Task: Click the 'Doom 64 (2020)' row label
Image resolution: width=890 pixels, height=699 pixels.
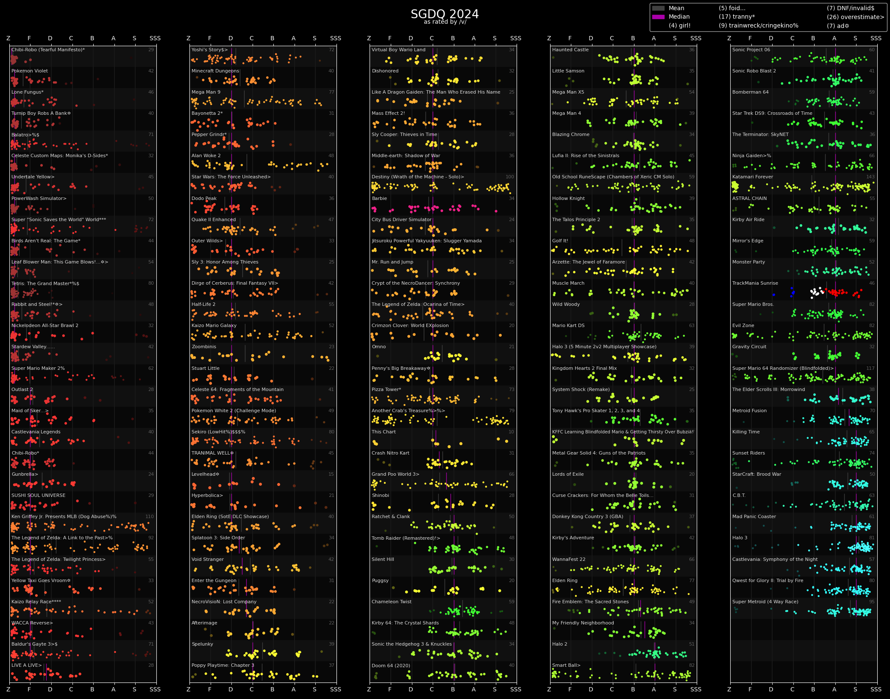Action: pyautogui.click(x=391, y=666)
